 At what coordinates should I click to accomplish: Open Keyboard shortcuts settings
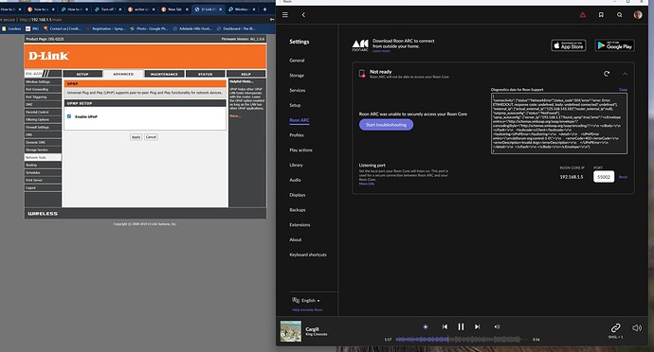coord(308,255)
